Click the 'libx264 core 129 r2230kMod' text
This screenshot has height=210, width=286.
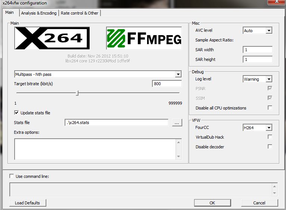click(91, 61)
